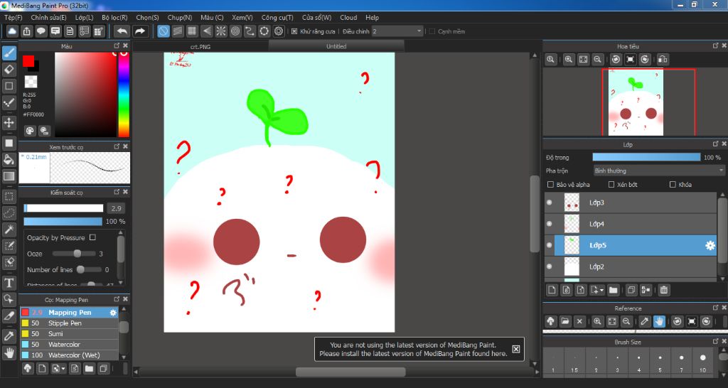Enable concentric circle snap guide
This screenshot has height=388, width=728.
(235, 31)
